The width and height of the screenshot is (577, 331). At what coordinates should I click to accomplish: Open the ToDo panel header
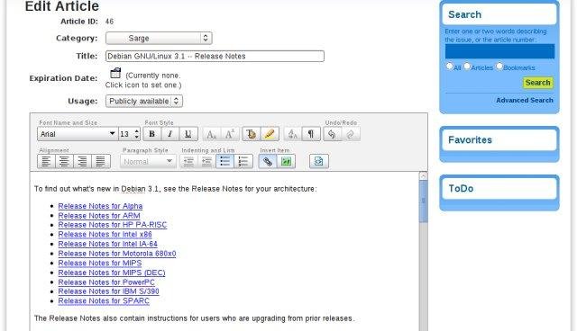pos(499,189)
